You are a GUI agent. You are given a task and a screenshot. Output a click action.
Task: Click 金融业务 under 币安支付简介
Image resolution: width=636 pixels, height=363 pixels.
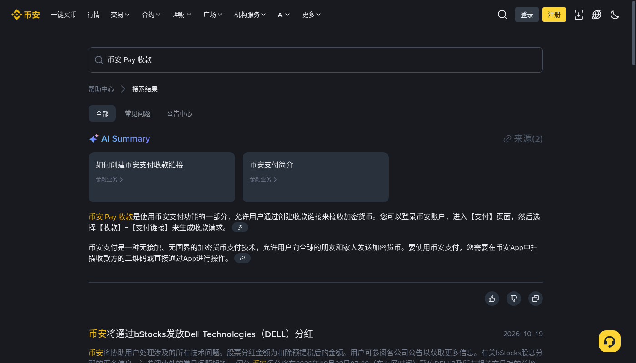[x=263, y=179]
